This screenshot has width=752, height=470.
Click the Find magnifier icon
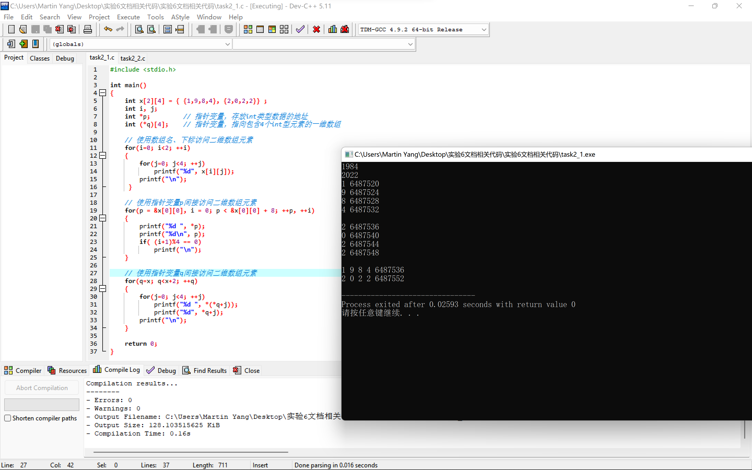pyautogui.click(x=139, y=30)
